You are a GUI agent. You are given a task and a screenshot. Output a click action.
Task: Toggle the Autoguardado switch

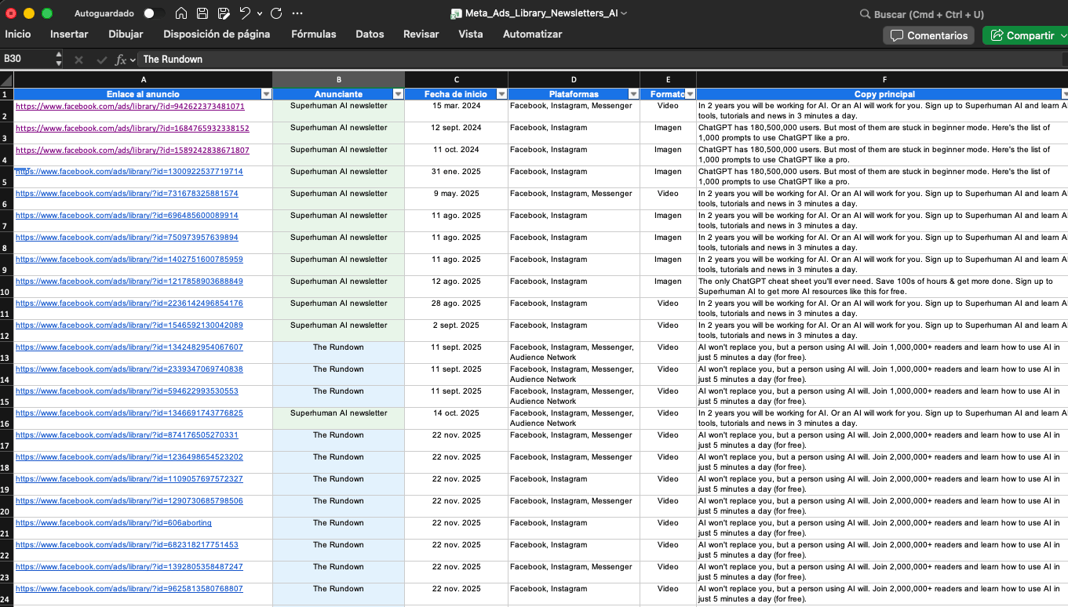click(x=154, y=13)
